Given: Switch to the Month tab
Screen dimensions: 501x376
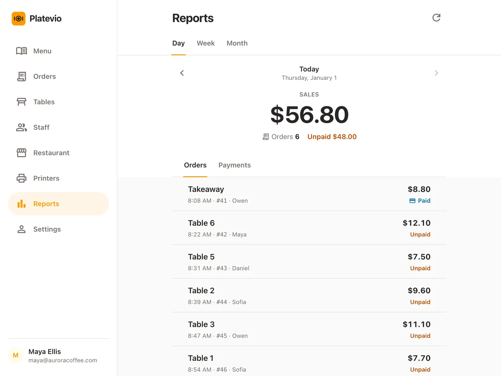Looking at the screenshot, I should (x=237, y=43).
